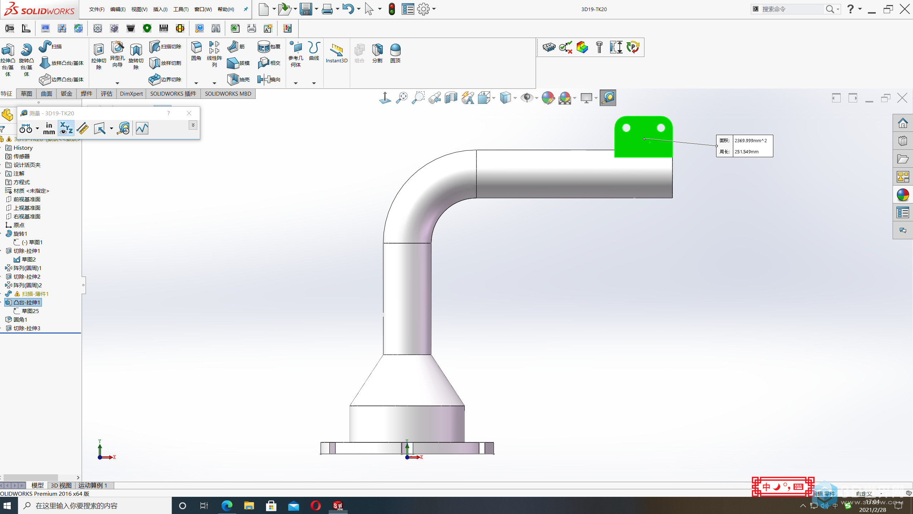This screenshot has width=913, height=514.
Task: Switch to the 运动算例 1 tab
Action: click(93, 485)
